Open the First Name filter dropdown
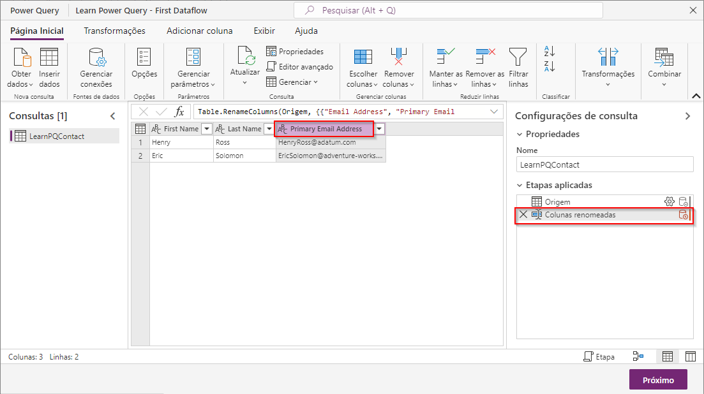704x394 pixels. 207,129
